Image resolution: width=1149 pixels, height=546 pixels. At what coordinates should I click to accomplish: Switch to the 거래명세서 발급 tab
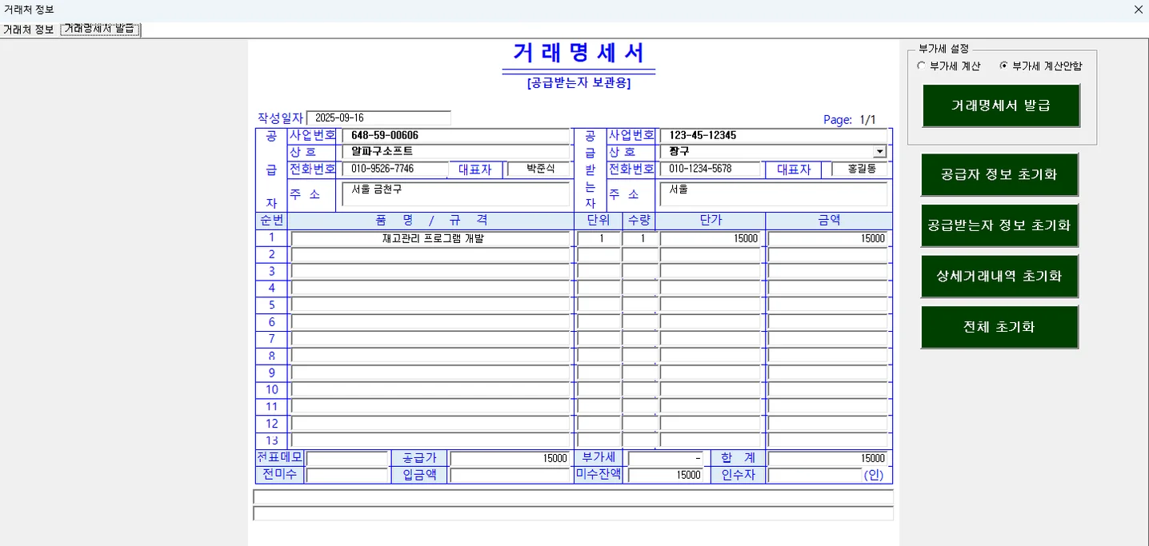(100, 30)
